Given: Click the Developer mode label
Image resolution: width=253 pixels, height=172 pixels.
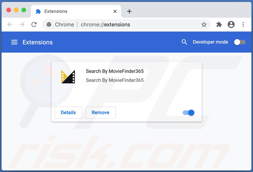Looking at the screenshot, I should pos(210,42).
